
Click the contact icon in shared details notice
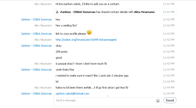[57, 12]
